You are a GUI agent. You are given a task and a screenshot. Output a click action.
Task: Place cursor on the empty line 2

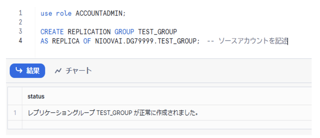pyautogui.click(x=94, y=23)
